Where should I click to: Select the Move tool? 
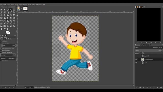point(5,15)
